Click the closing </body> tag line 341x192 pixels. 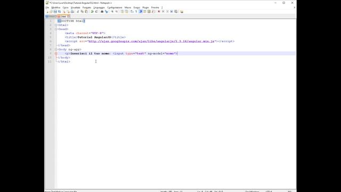coord(64,58)
